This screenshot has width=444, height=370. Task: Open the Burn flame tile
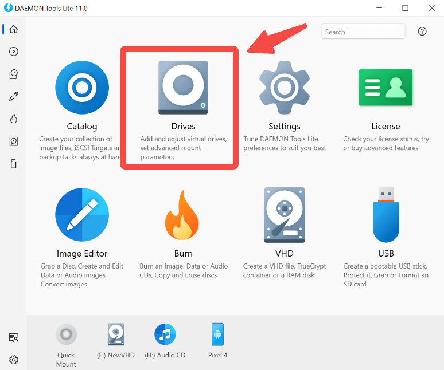[x=182, y=215]
